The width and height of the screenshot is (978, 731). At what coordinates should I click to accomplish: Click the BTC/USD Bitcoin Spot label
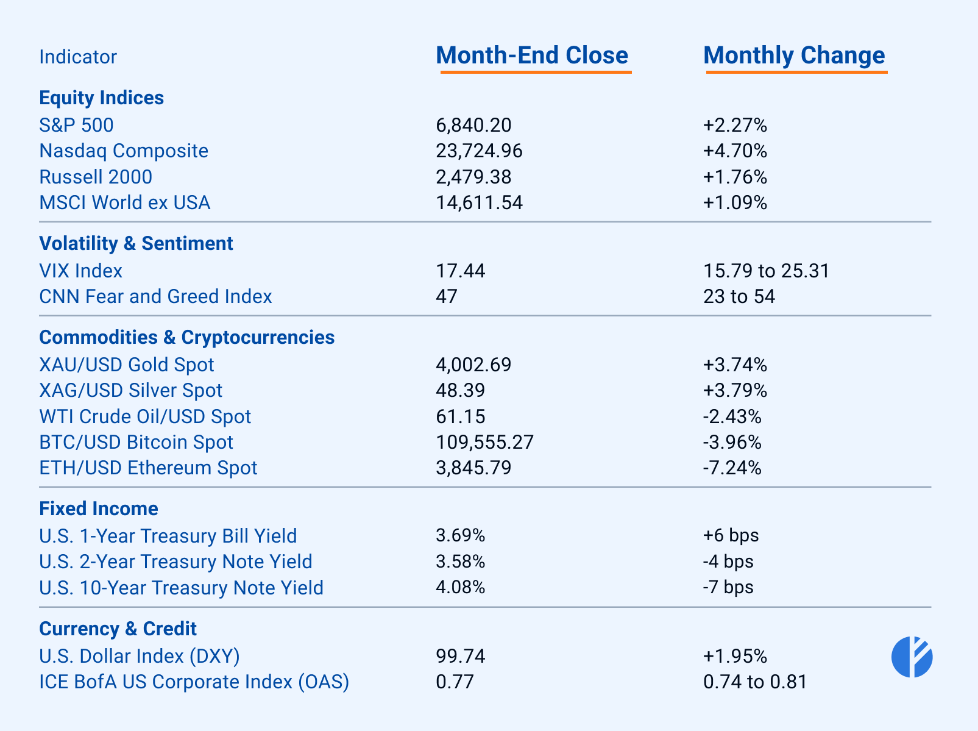coord(136,442)
